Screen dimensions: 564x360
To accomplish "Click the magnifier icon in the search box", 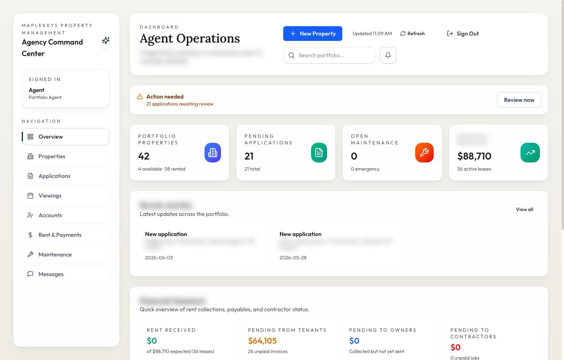I will coord(291,55).
